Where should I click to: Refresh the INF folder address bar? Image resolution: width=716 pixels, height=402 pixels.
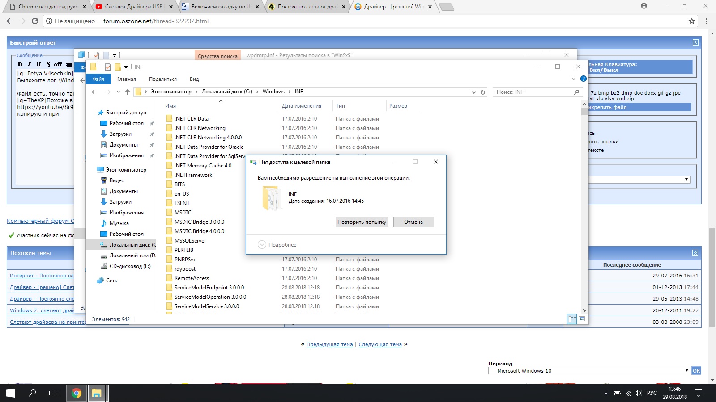click(x=483, y=92)
